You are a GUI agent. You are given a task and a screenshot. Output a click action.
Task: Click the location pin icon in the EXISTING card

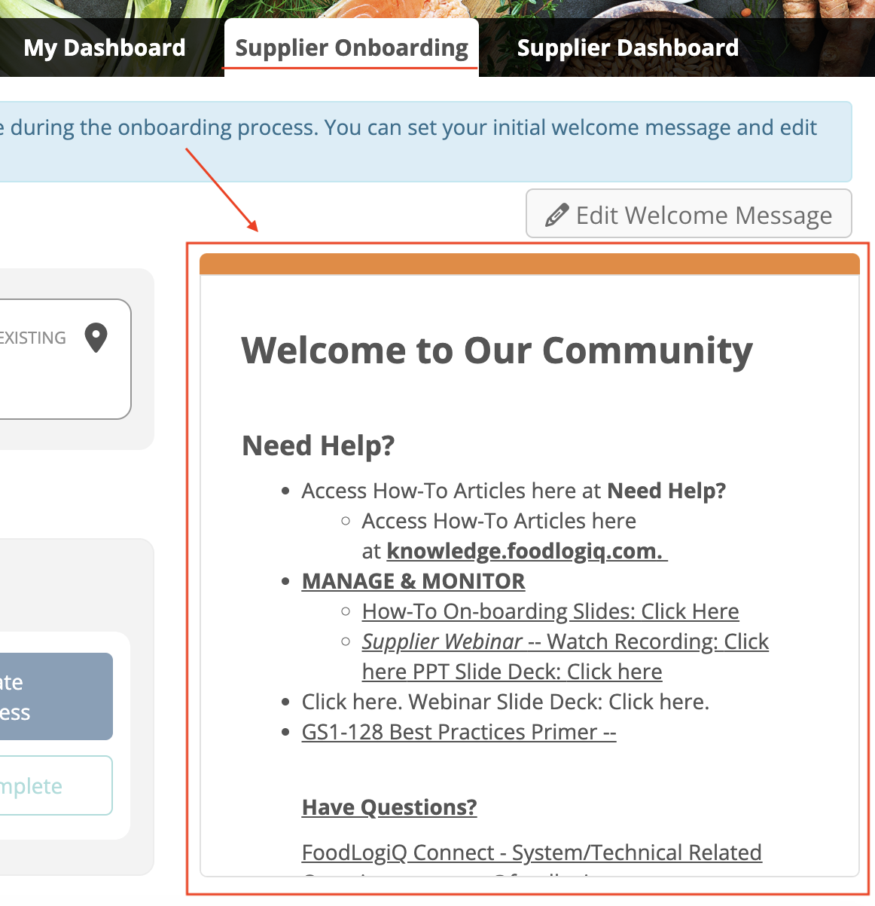[96, 338]
